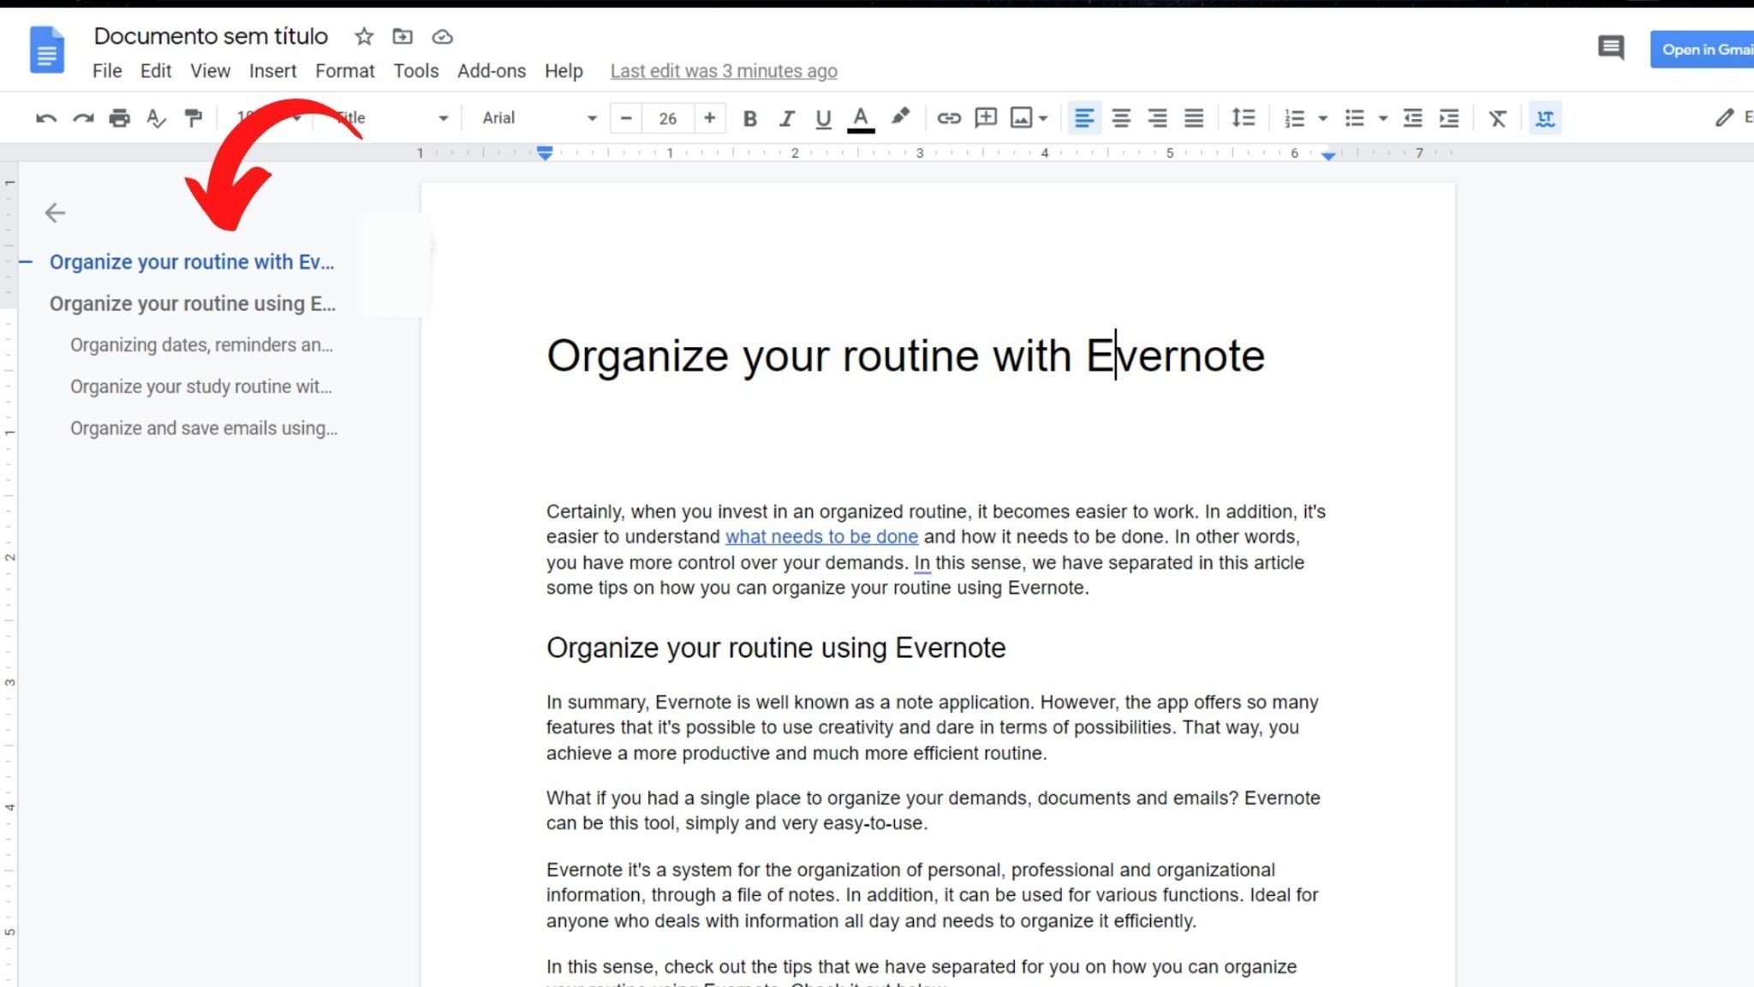This screenshot has width=1754, height=987.
Task: Increase font size with plus button
Action: (709, 118)
